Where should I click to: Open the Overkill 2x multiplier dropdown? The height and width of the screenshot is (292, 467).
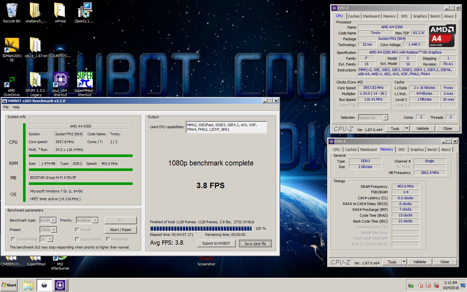pyautogui.click(x=46, y=239)
